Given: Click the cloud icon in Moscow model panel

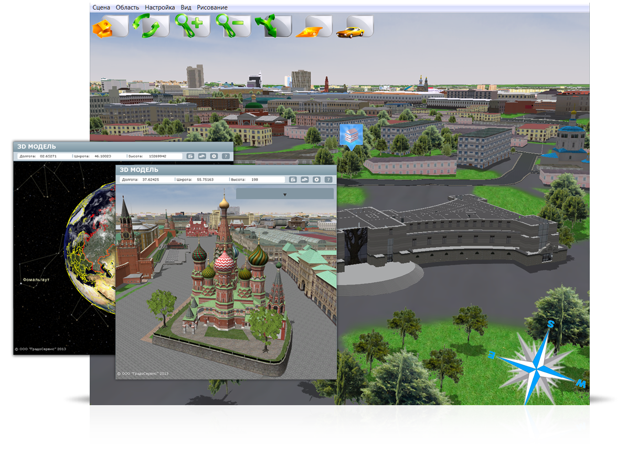Looking at the screenshot, I should 305,179.
